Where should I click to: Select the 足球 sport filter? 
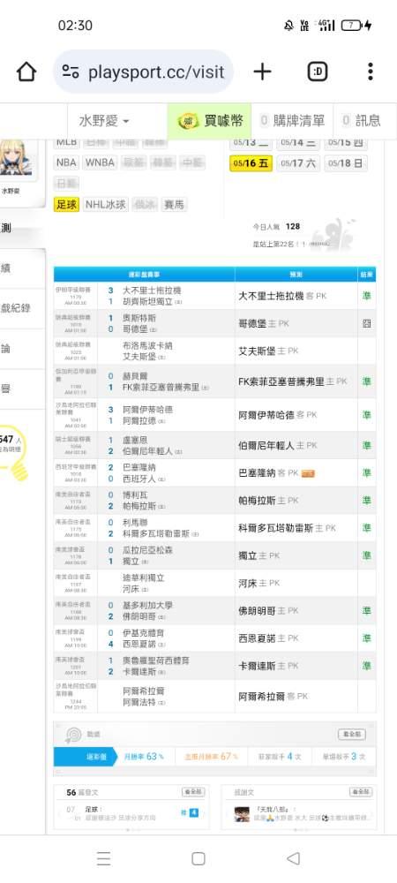66,205
